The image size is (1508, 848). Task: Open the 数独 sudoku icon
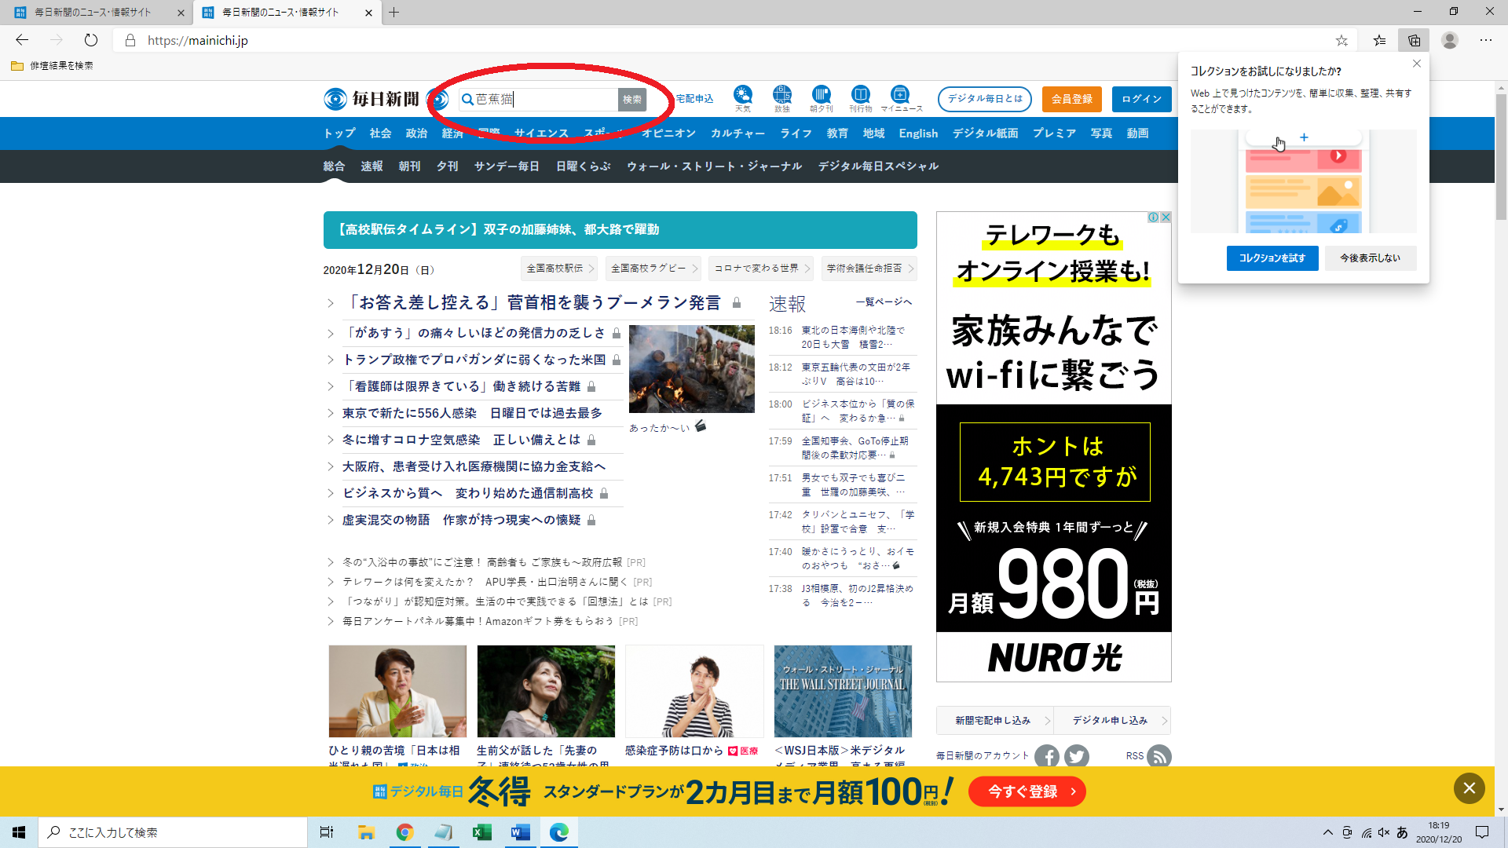(x=781, y=96)
